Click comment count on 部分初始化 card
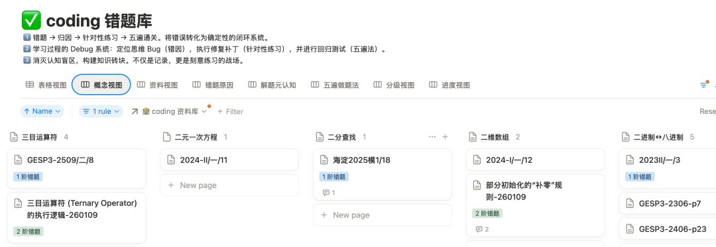 [x=482, y=229]
